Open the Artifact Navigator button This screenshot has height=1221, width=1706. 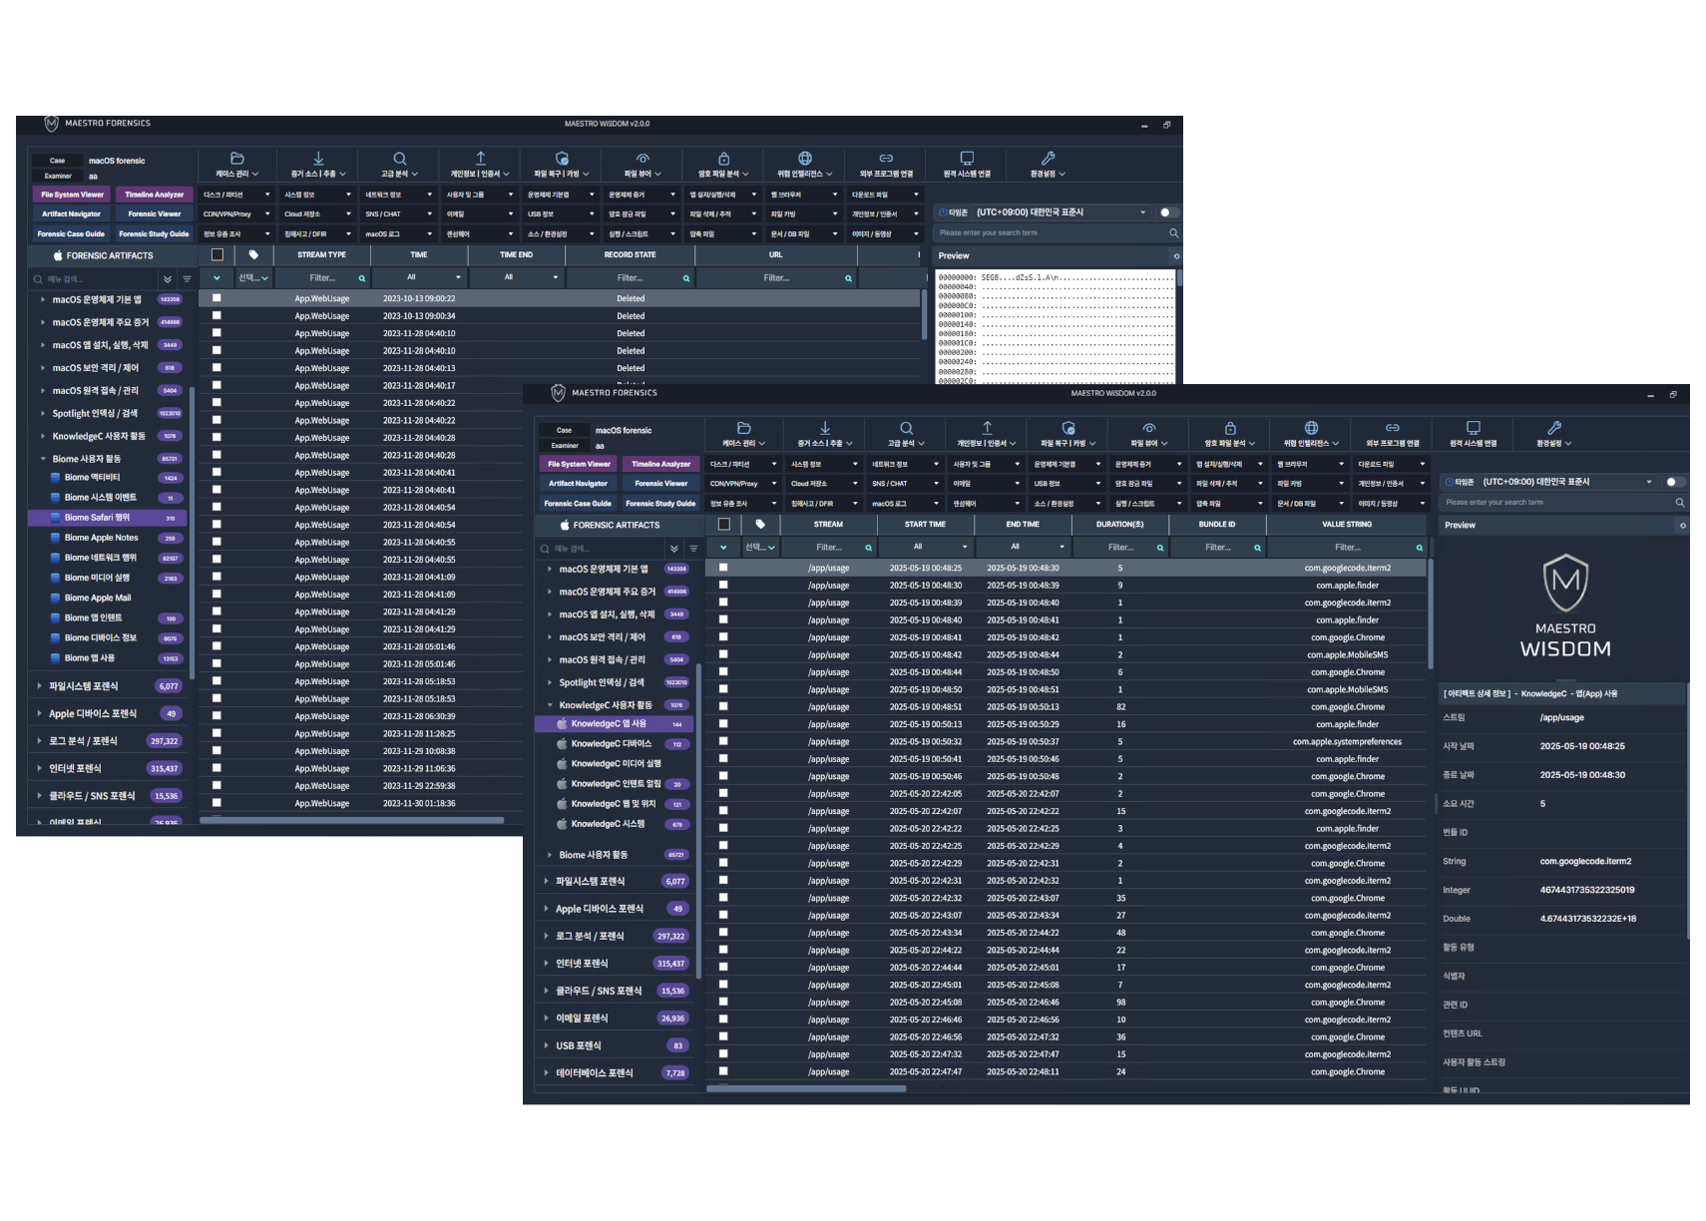(x=578, y=484)
